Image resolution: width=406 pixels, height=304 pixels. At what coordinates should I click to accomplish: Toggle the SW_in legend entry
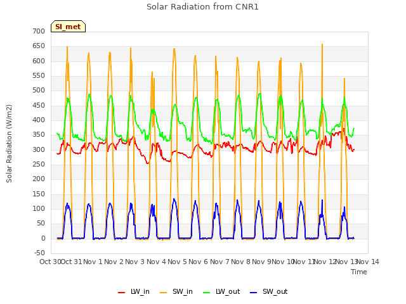pyautogui.click(x=176, y=291)
